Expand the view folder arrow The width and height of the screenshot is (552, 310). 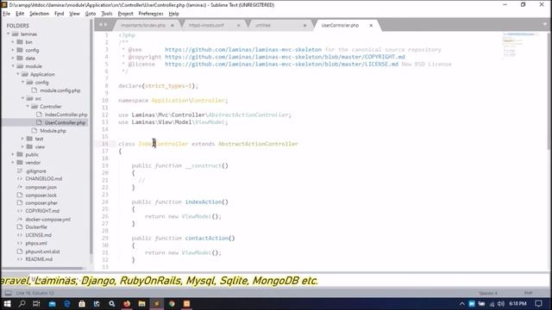coord(23,146)
